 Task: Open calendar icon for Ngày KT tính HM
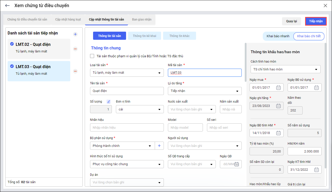[316, 170]
